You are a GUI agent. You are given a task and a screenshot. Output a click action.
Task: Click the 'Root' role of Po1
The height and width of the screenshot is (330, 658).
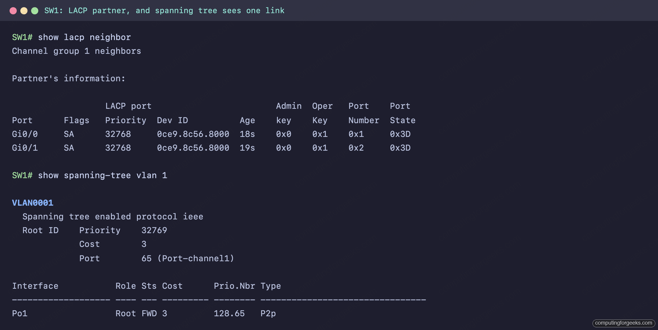coord(126,314)
